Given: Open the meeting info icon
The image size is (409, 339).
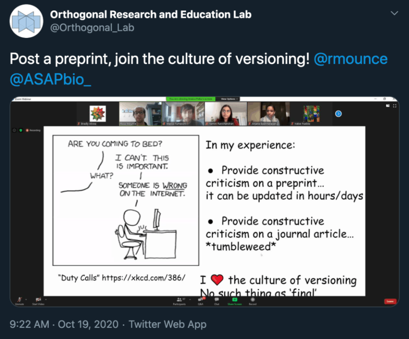Looking at the screenshot, I should [15, 130].
